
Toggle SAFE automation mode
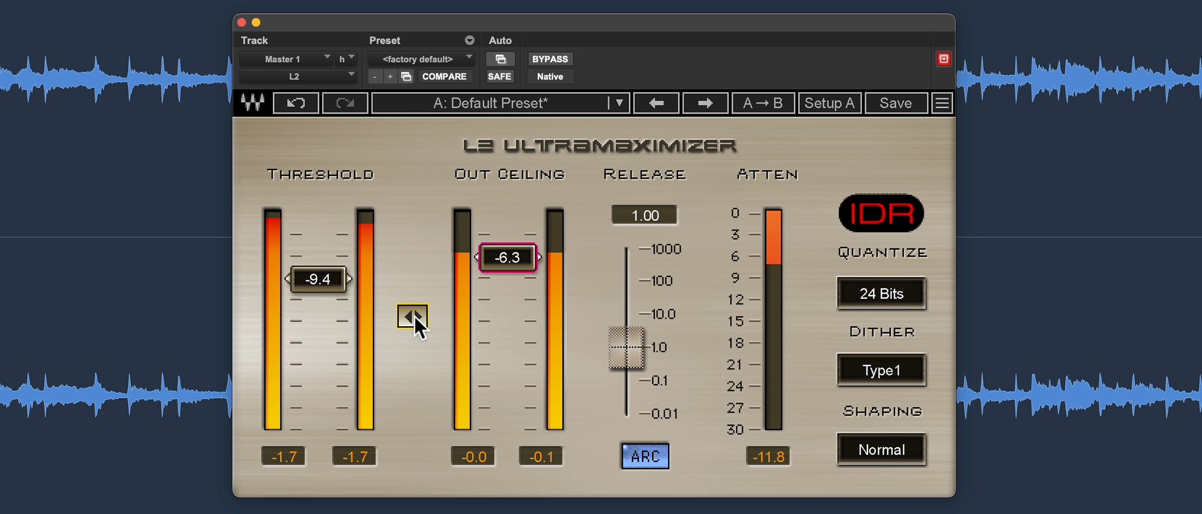tap(499, 76)
